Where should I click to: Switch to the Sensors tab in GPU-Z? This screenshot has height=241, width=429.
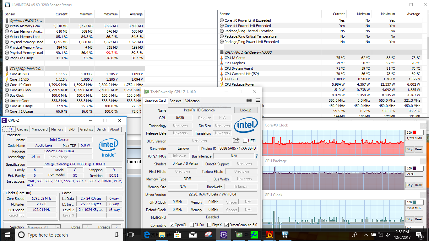coord(176,101)
